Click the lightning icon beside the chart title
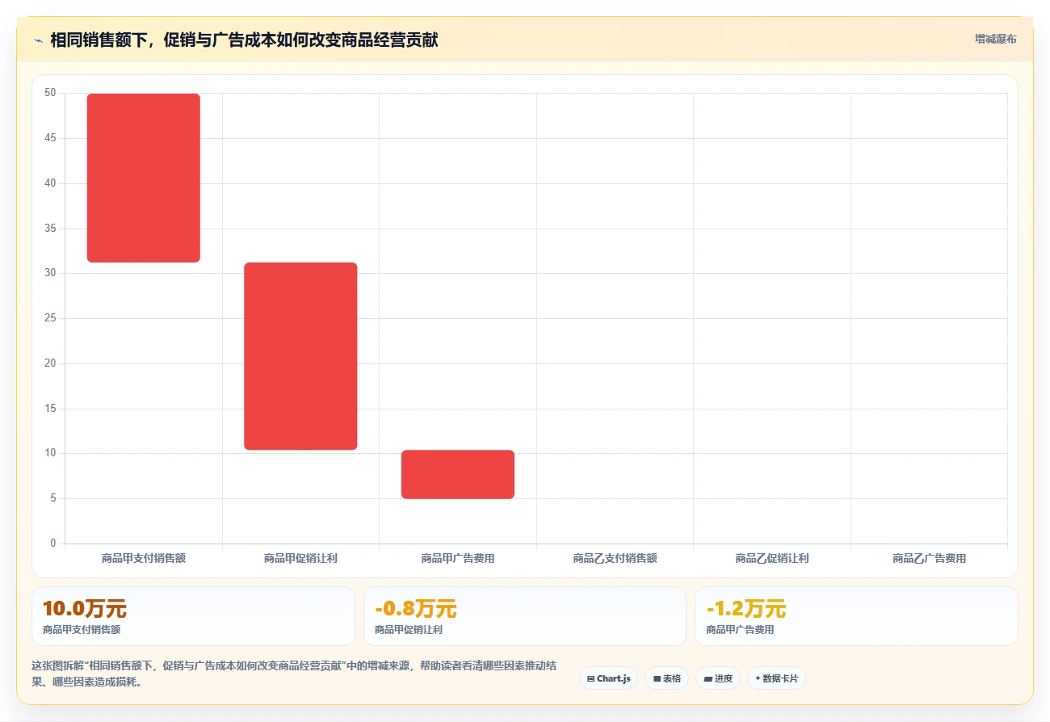Viewport: 1050px width, 722px height. point(38,40)
